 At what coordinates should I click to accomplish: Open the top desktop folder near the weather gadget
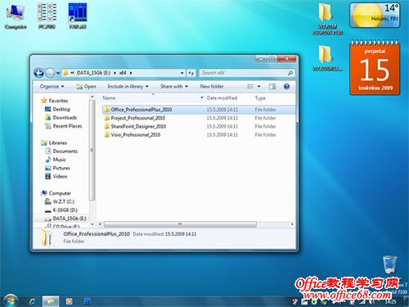tap(327, 19)
